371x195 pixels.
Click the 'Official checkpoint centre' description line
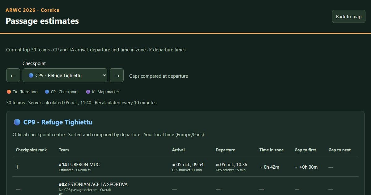(x=108, y=135)
